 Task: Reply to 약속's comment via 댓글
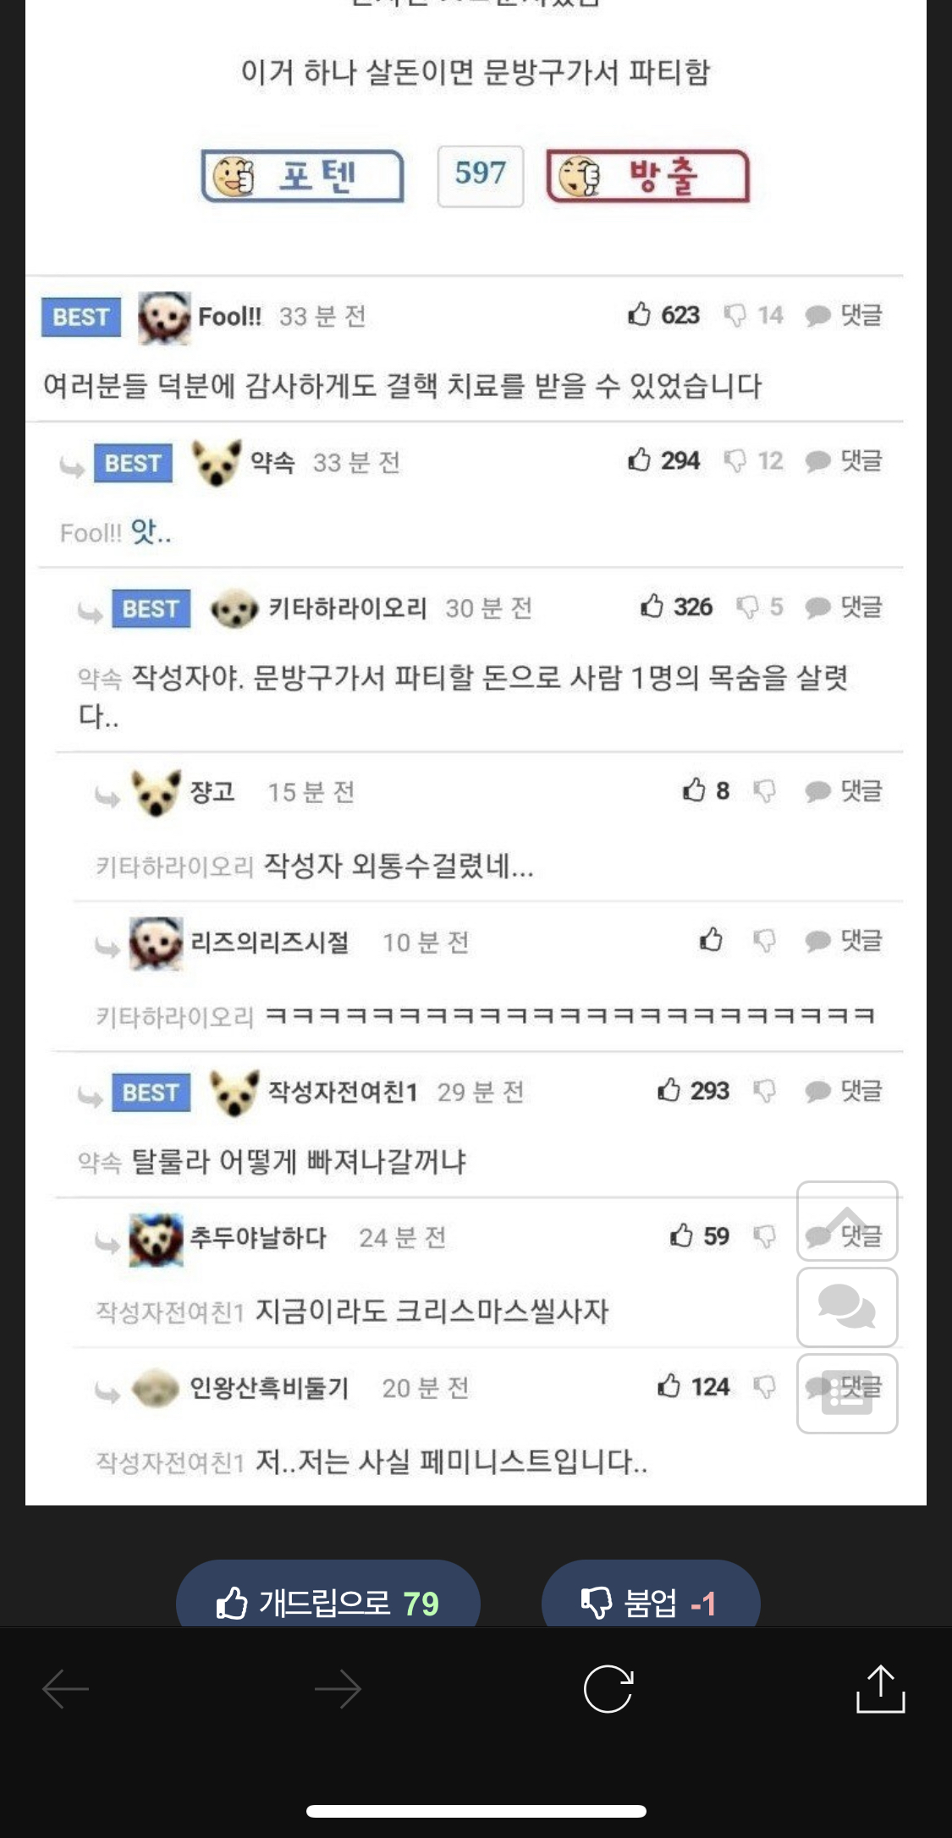(x=844, y=461)
